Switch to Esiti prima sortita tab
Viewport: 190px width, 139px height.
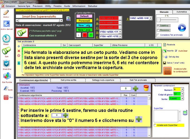coord(69,80)
